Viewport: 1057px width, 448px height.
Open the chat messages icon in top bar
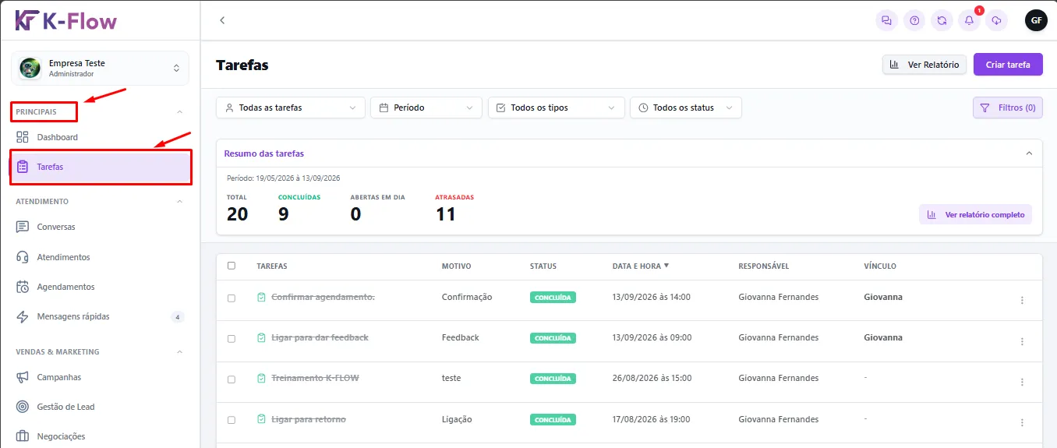click(x=886, y=21)
